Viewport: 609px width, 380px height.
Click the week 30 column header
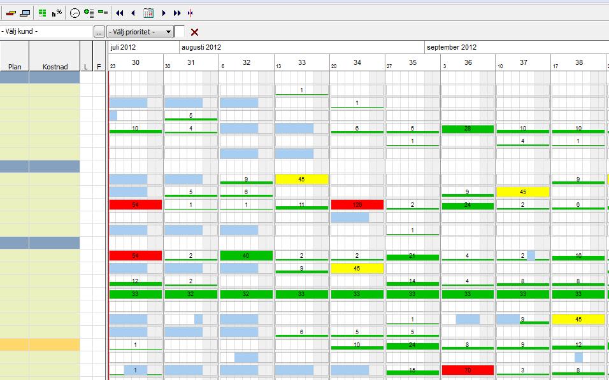click(x=136, y=62)
